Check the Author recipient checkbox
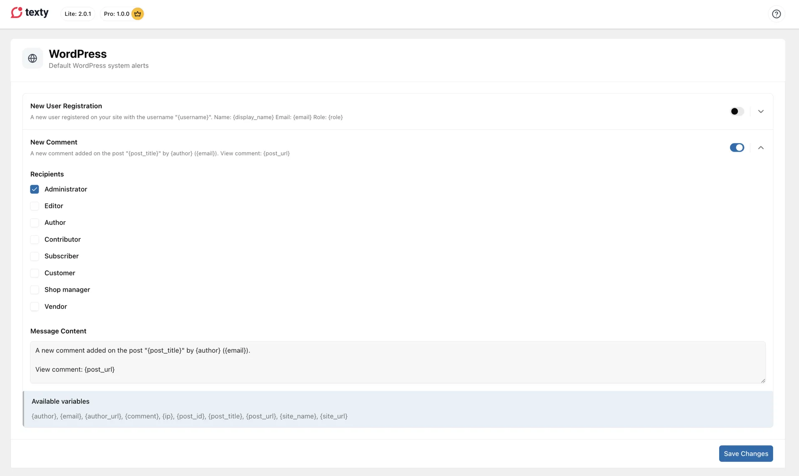Screen dimensions: 799x476 point(35,223)
